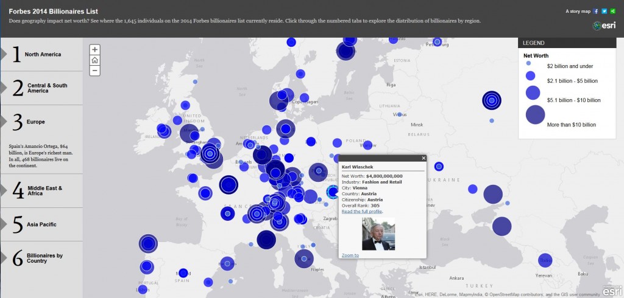Click the Naples city label

317,269
